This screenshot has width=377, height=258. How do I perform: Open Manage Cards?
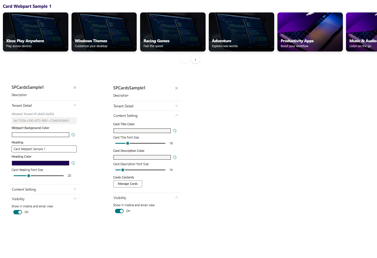(127, 184)
